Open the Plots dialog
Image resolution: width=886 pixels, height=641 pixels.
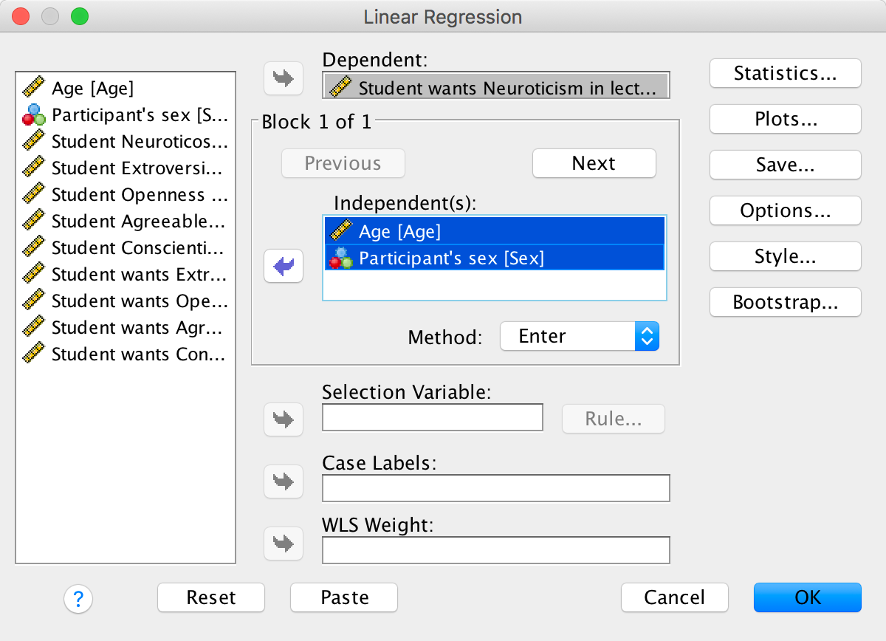click(x=785, y=119)
